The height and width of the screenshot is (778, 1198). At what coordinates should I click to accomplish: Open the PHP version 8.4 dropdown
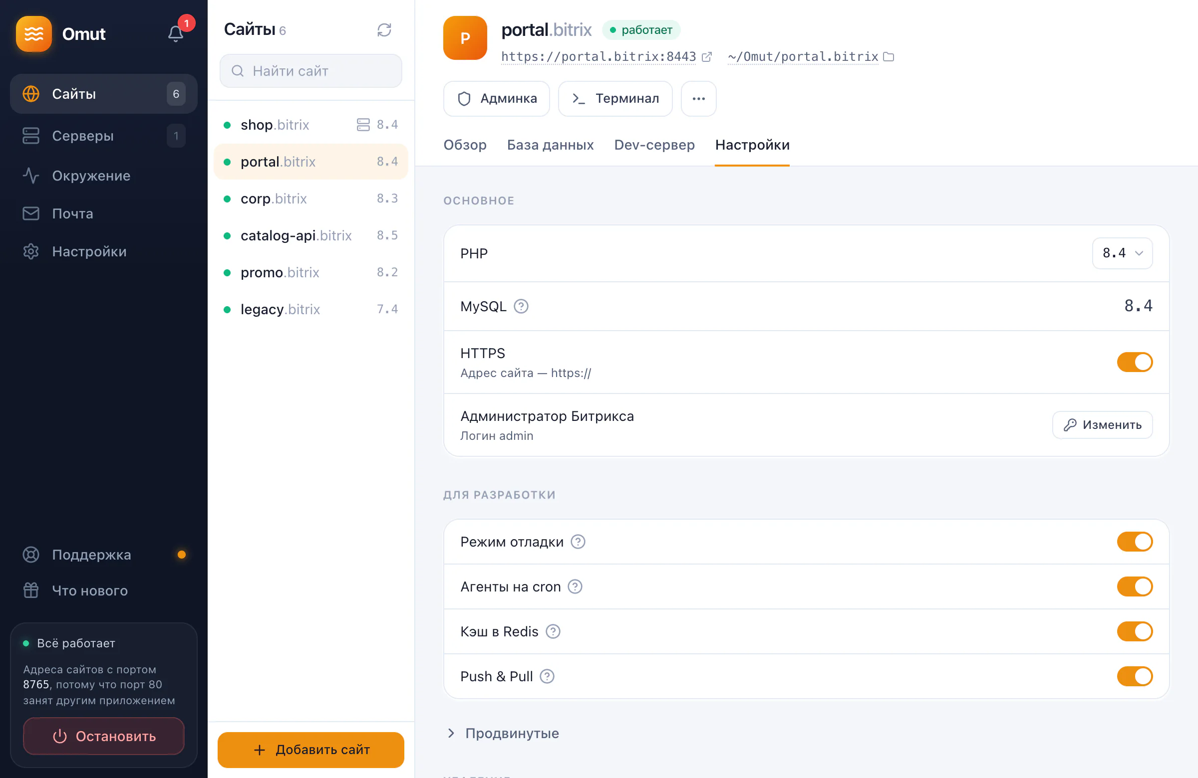coord(1122,253)
